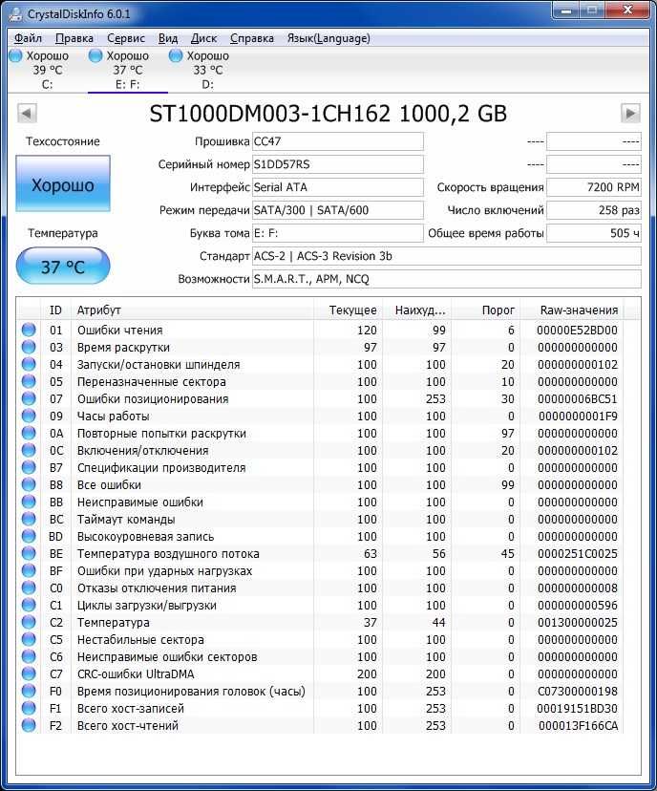Image resolution: width=657 pixels, height=791 pixels.
Task: Click the Буква тома field E: F:
Action: click(x=337, y=233)
